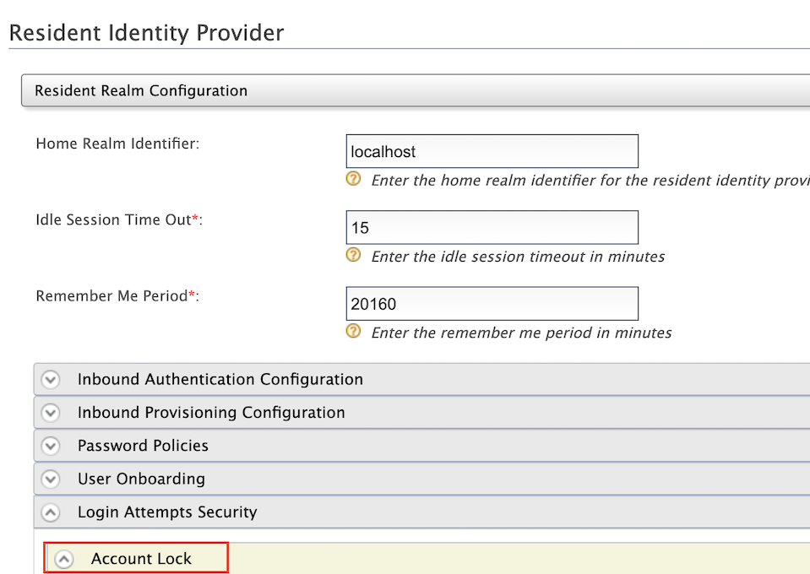
Task: Expand Password Policies chevron icon
Action: 51,446
